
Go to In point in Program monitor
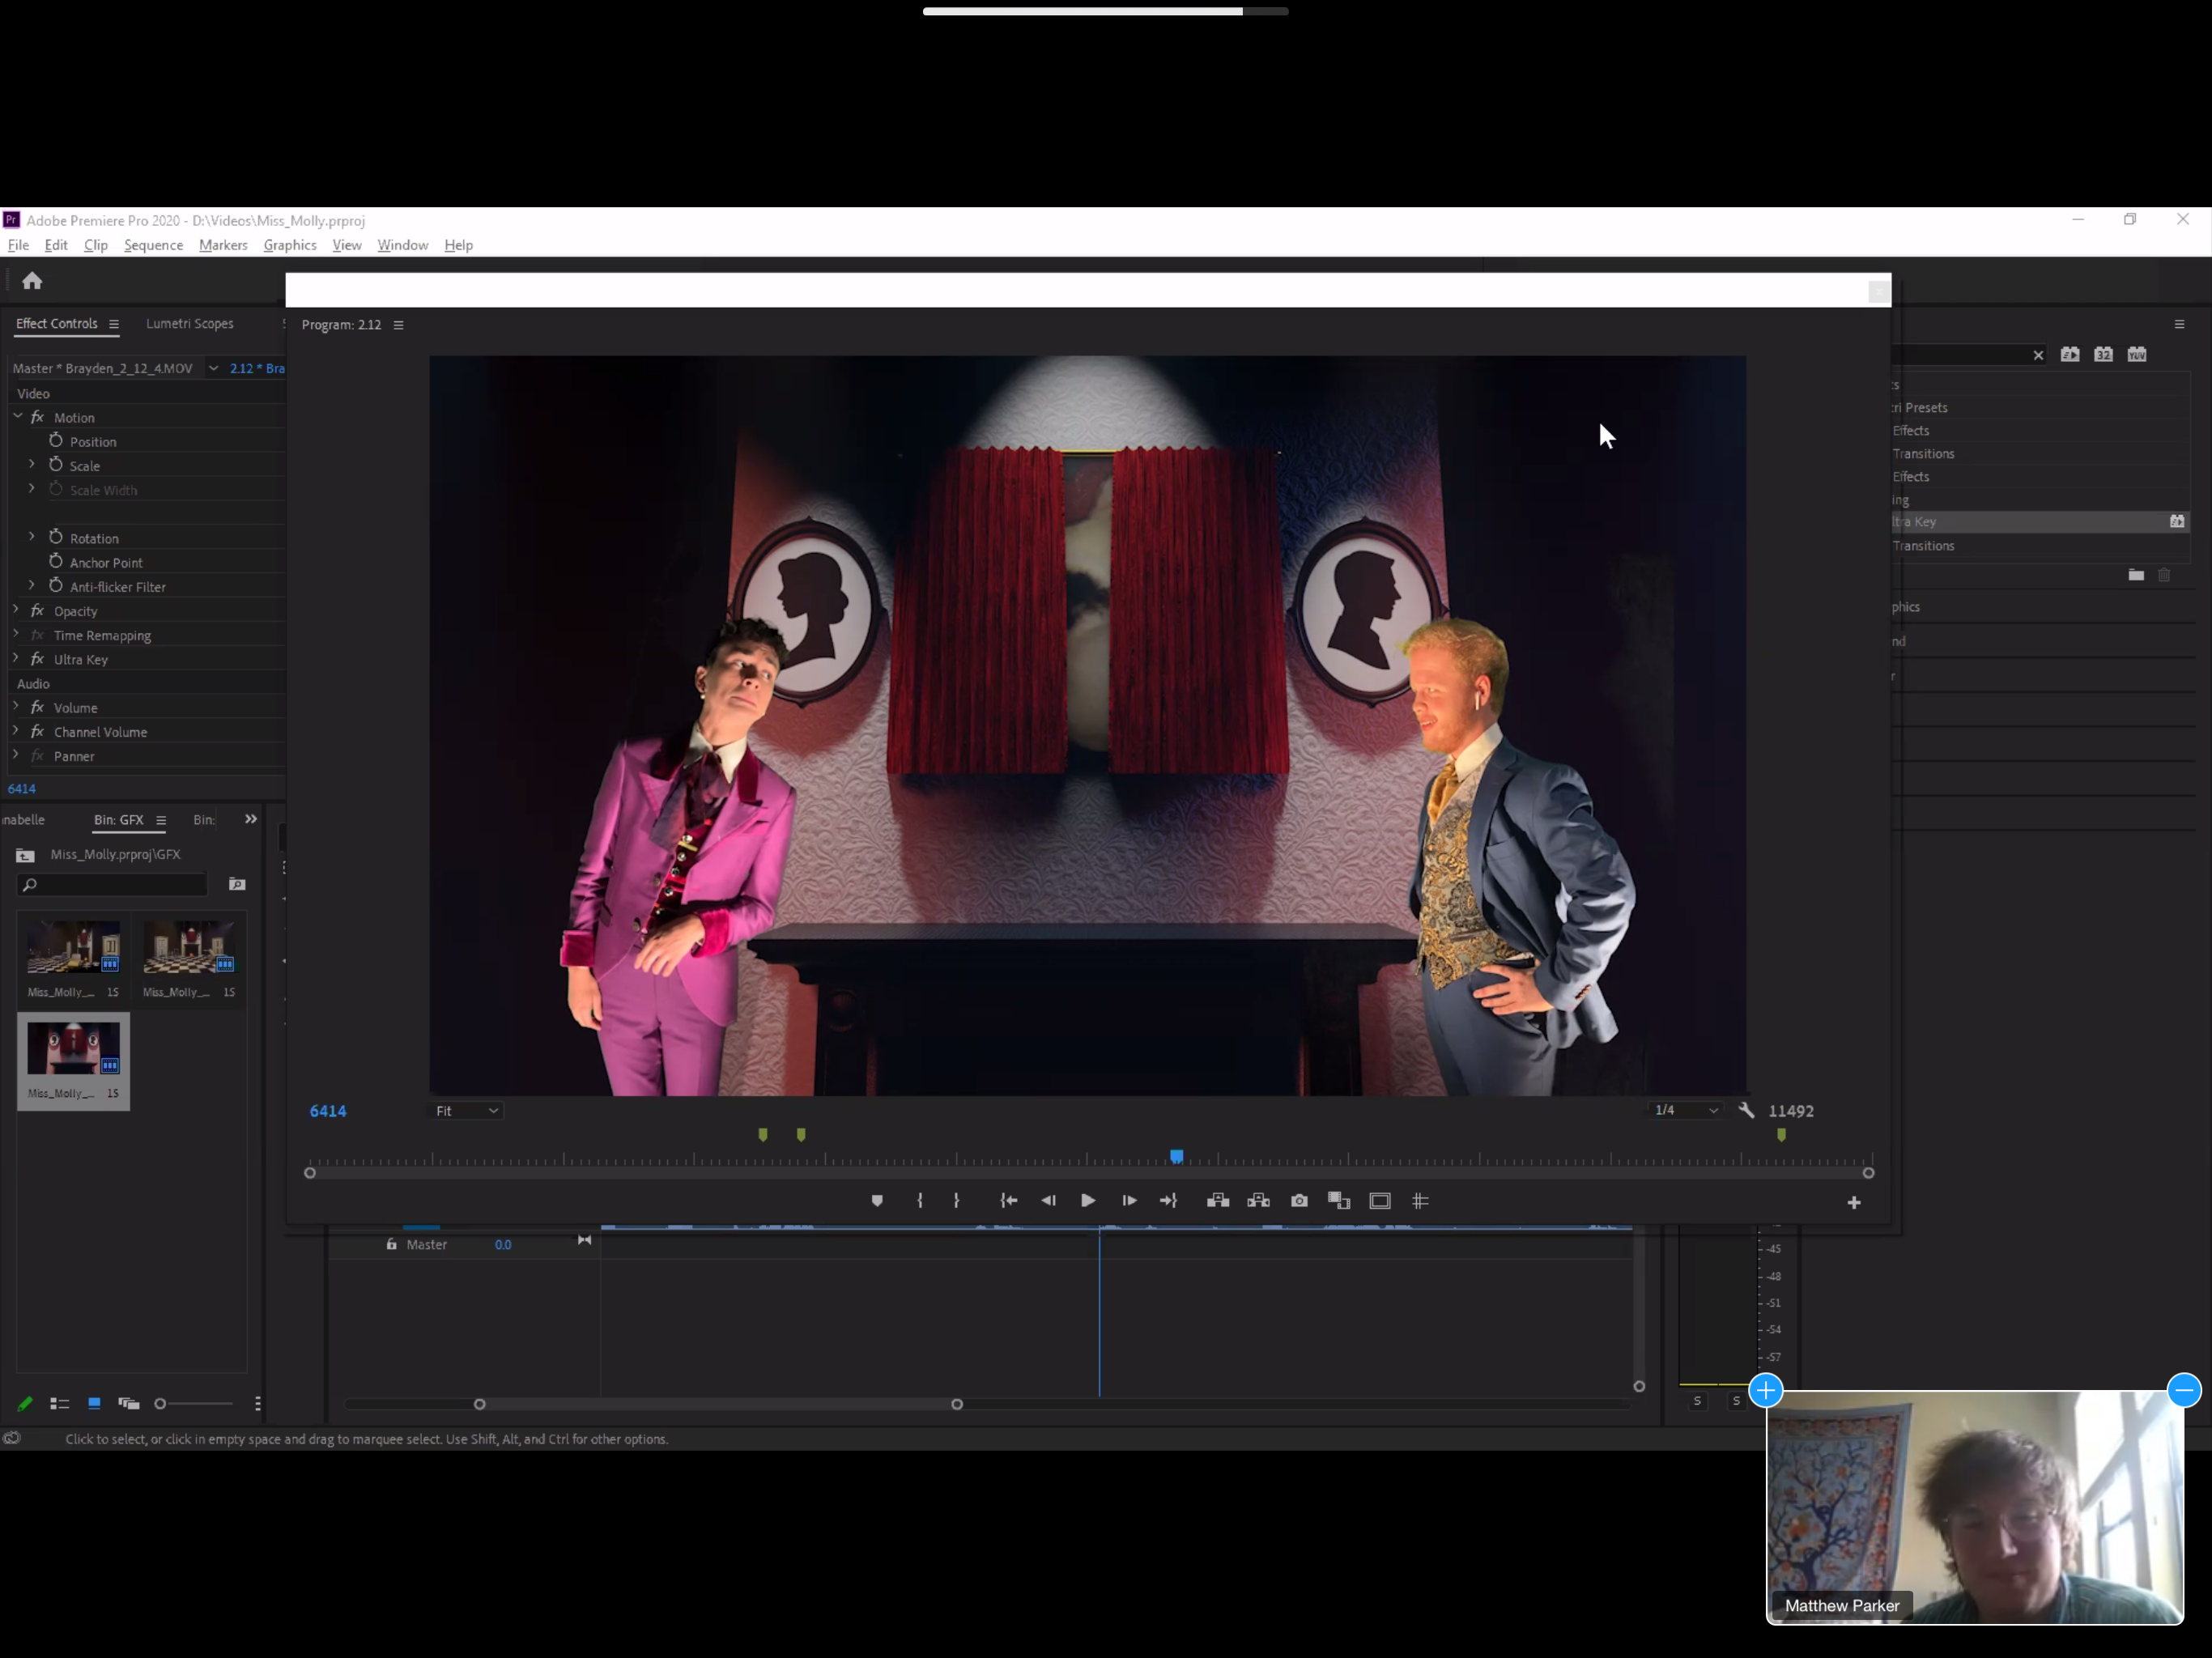[1009, 1201]
